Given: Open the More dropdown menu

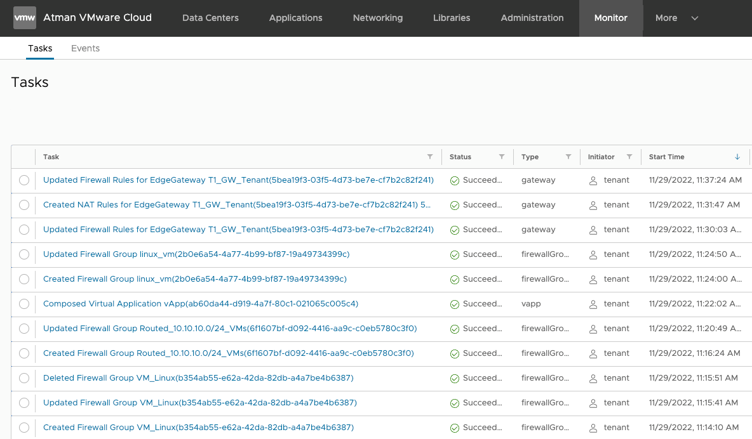Looking at the screenshot, I should click(676, 18).
